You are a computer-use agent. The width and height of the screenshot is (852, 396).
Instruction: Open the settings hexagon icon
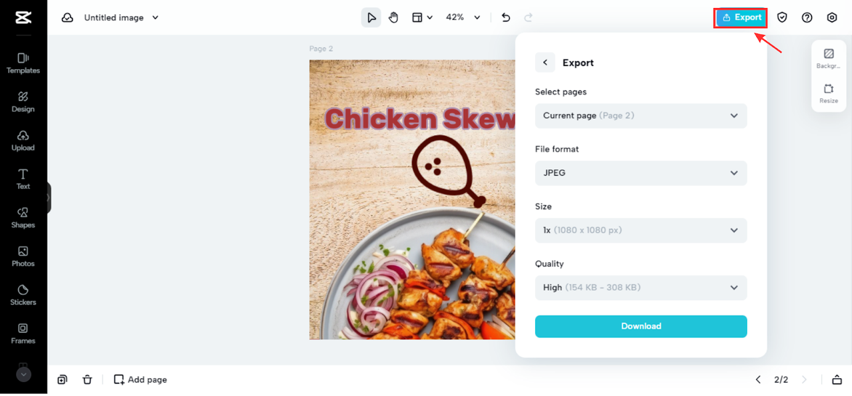click(832, 18)
